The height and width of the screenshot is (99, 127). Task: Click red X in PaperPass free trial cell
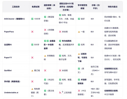coord(32,32)
